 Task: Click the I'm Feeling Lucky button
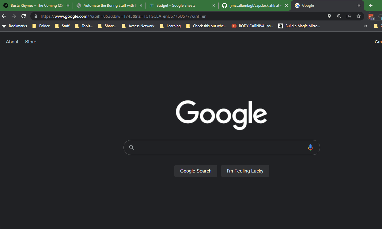(245, 171)
